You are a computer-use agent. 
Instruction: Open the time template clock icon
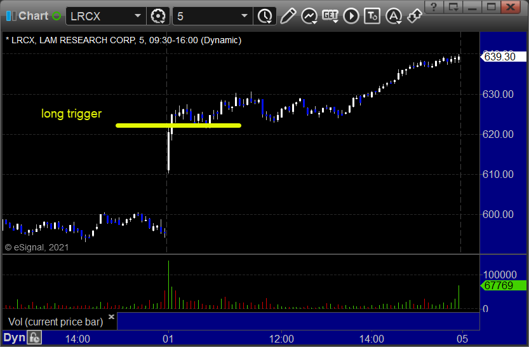click(265, 16)
